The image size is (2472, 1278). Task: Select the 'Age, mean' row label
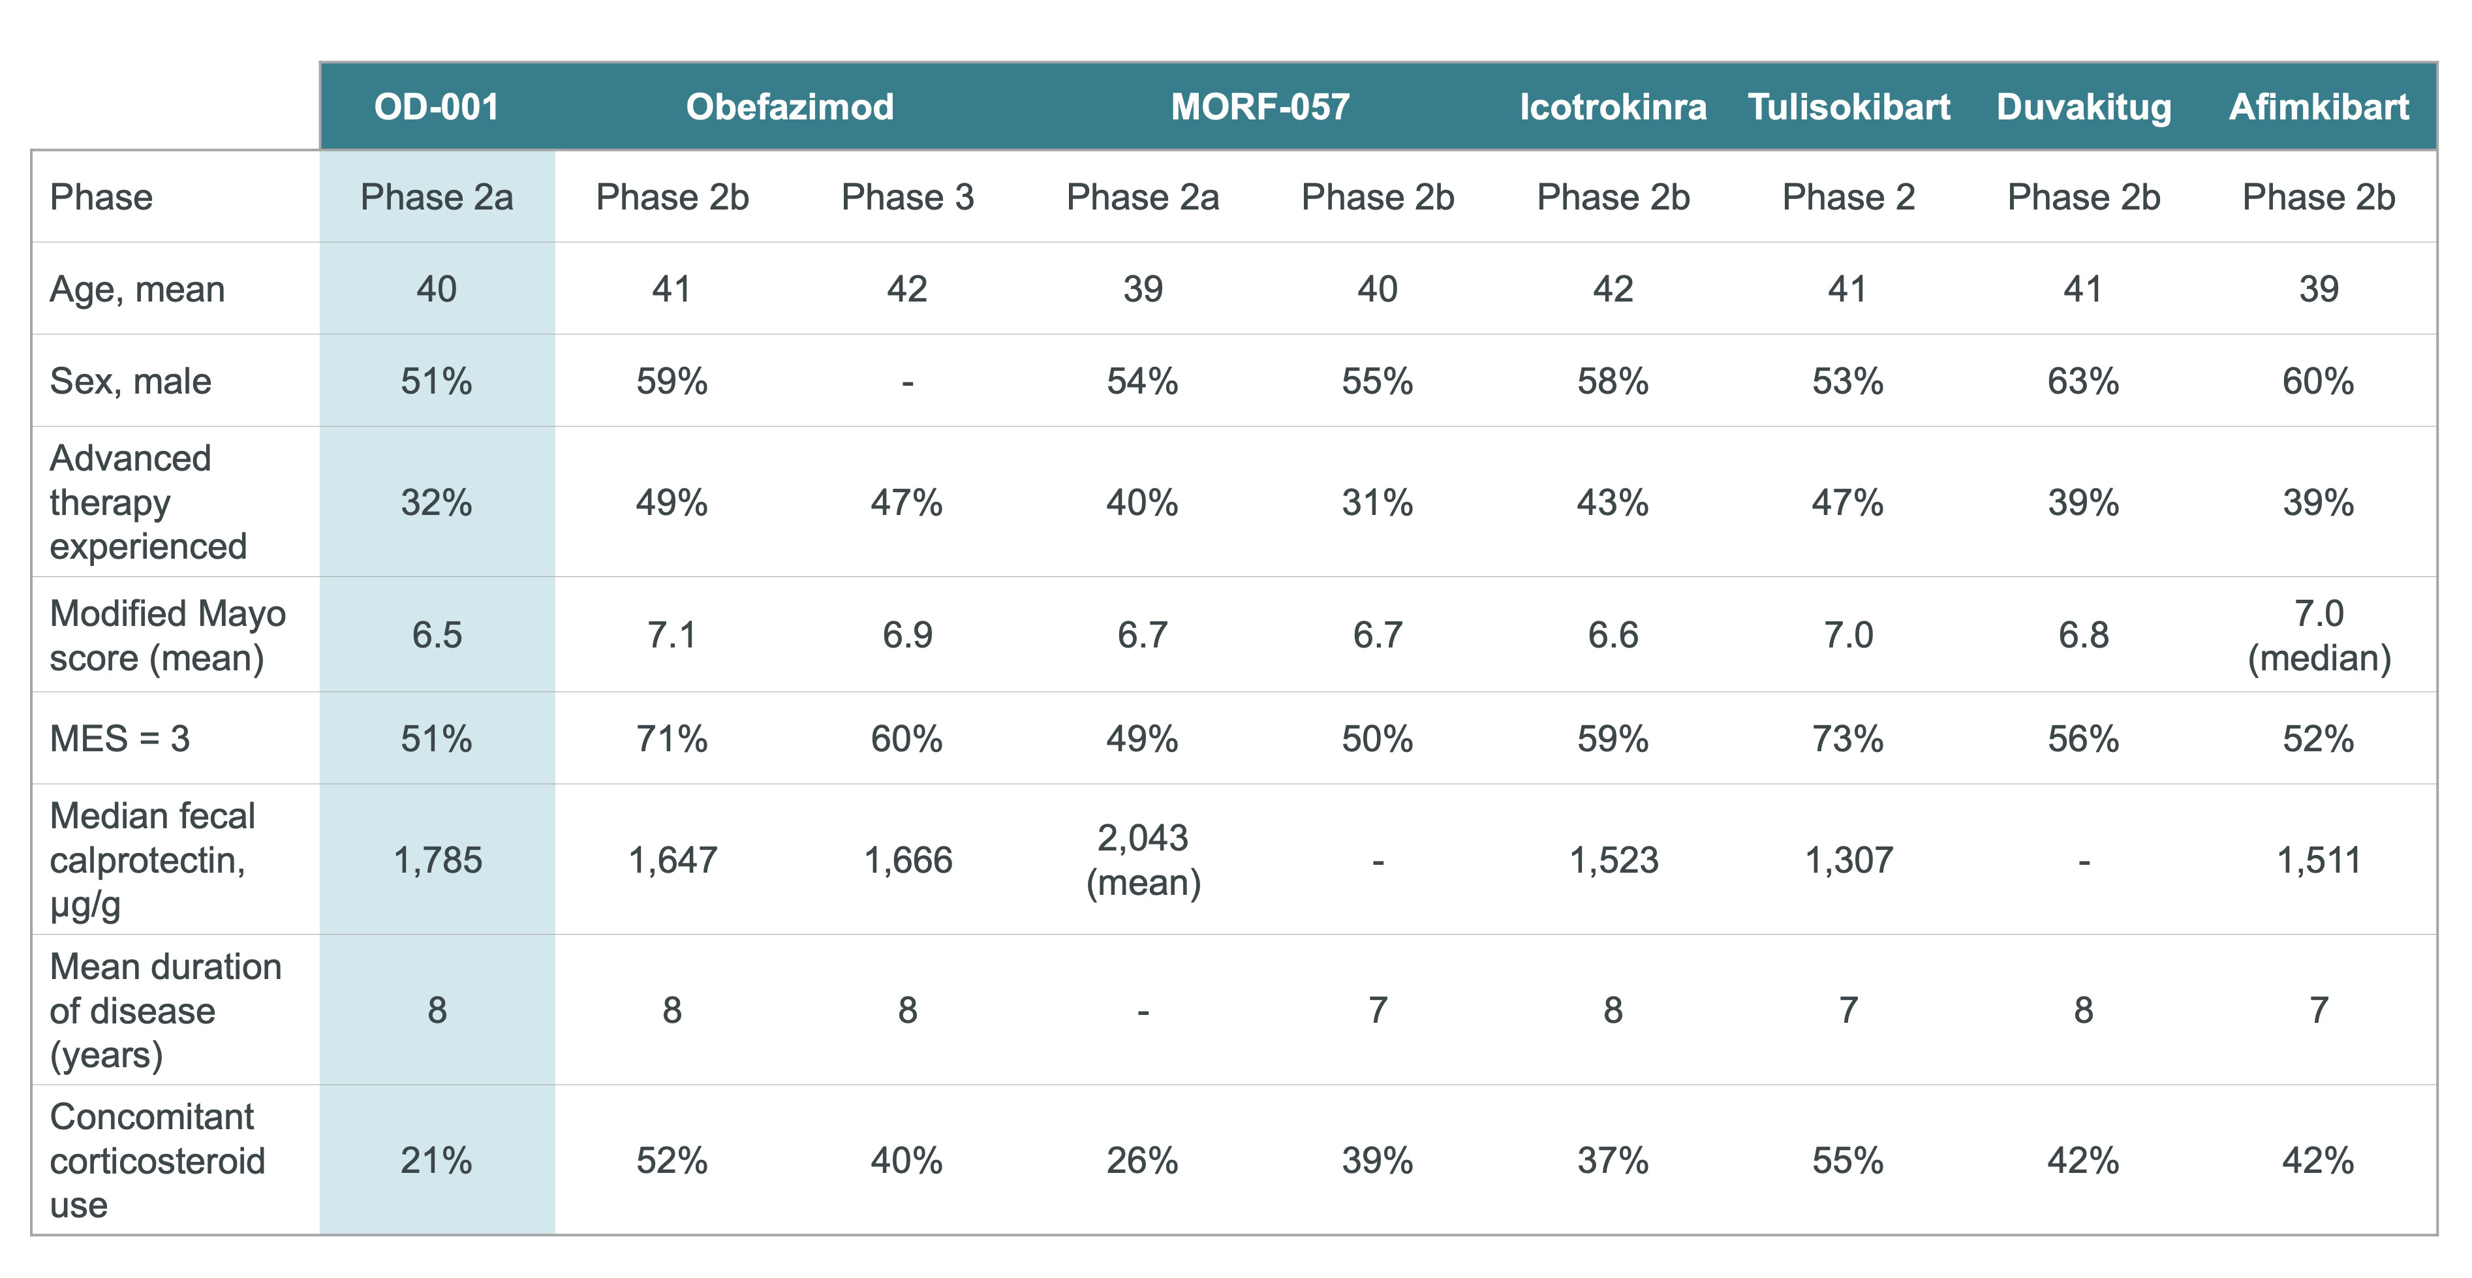click(x=137, y=288)
